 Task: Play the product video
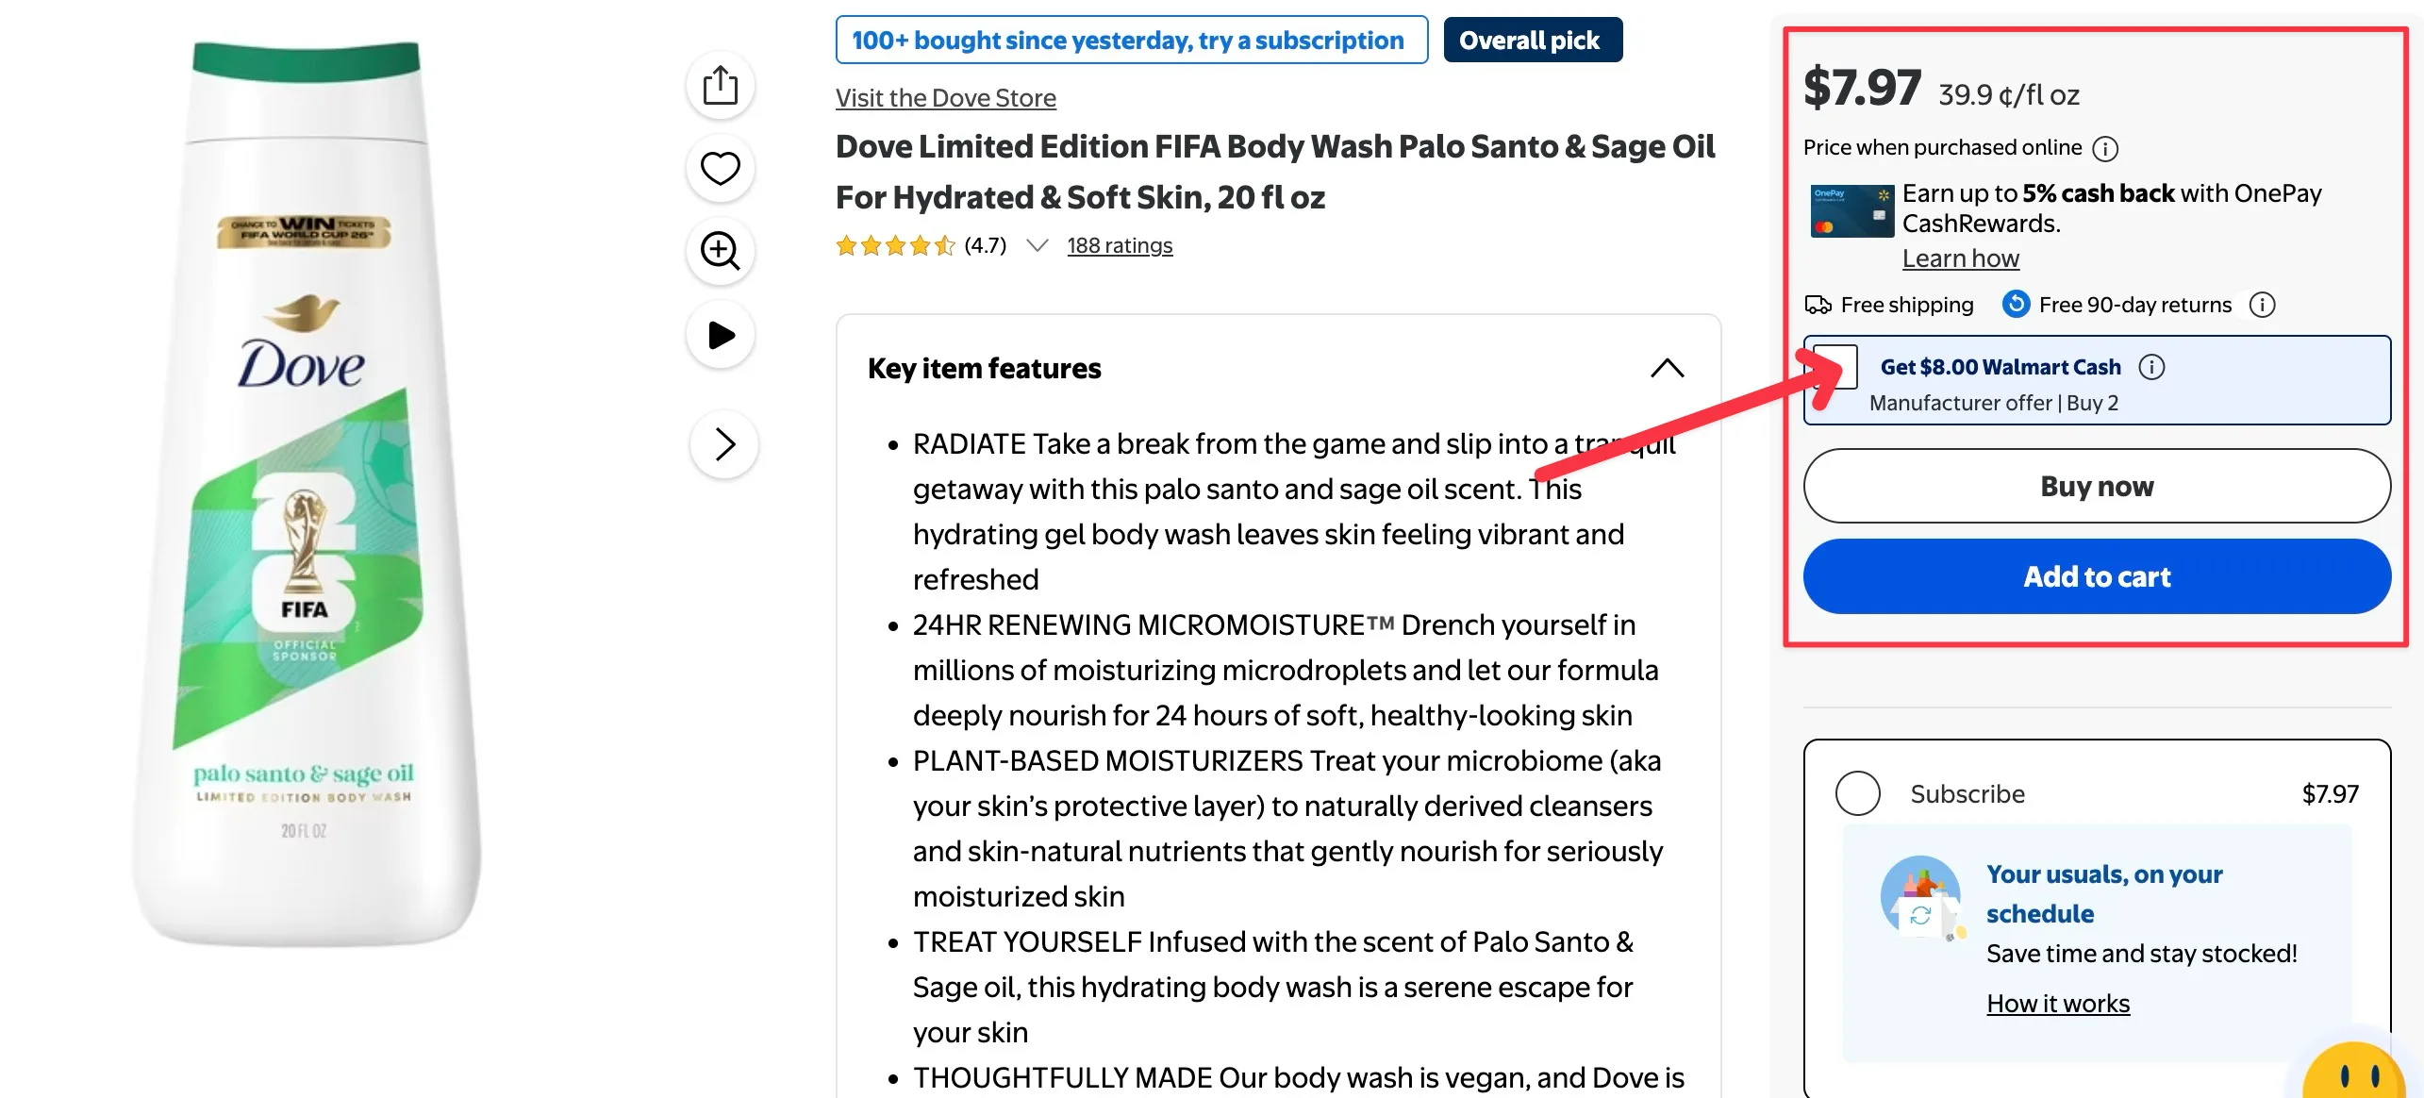(x=721, y=335)
